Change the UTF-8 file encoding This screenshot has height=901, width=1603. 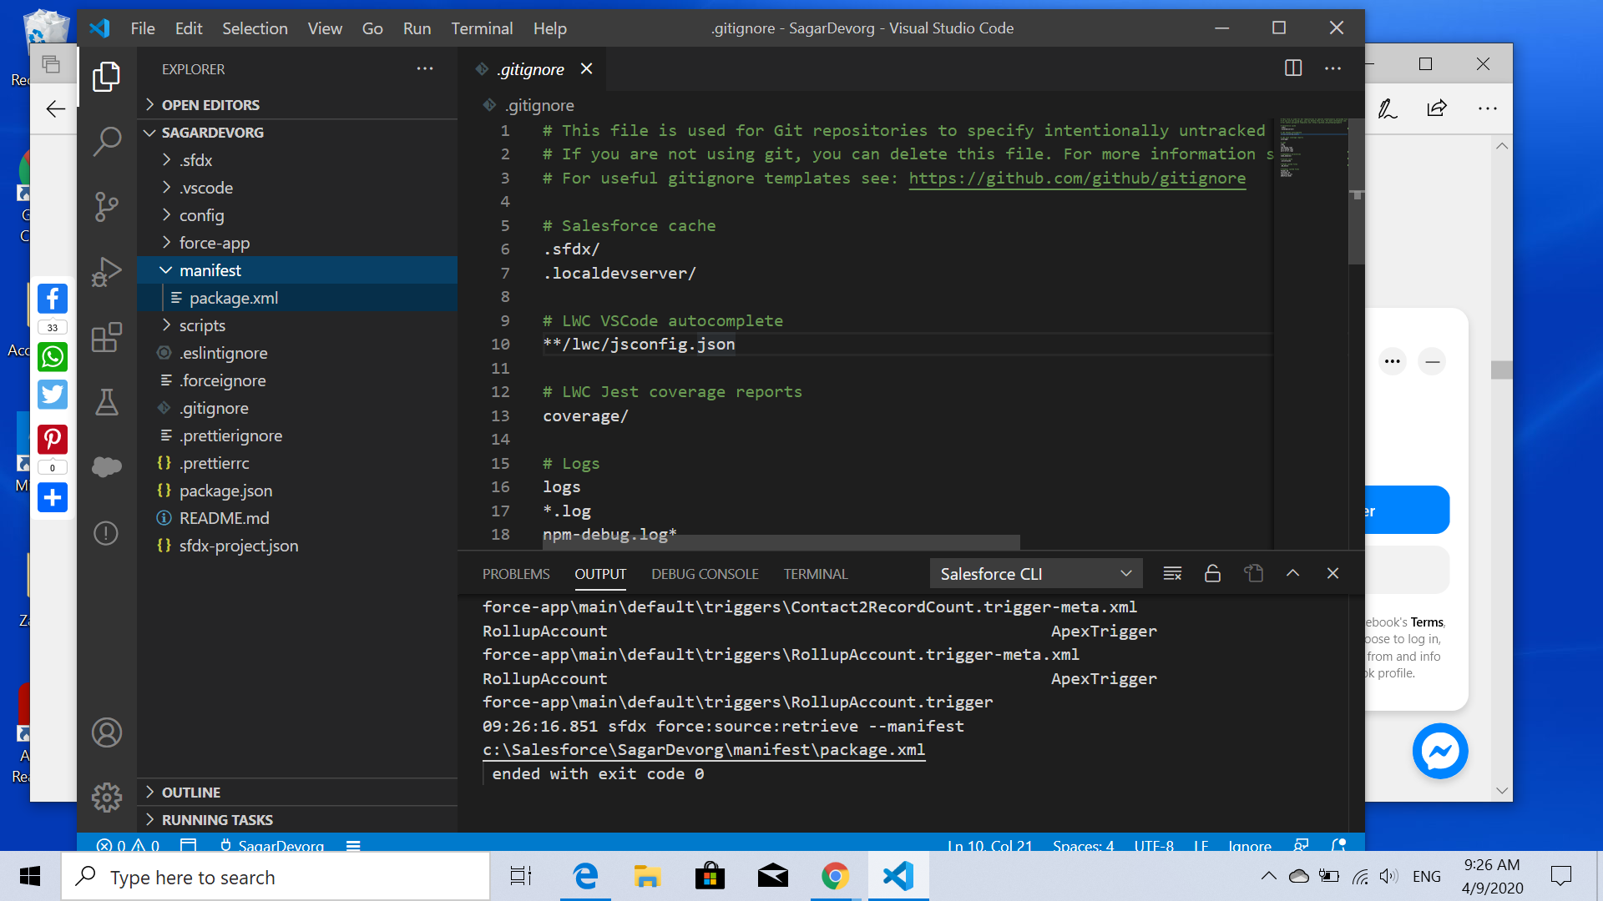[x=1154, y=845]
